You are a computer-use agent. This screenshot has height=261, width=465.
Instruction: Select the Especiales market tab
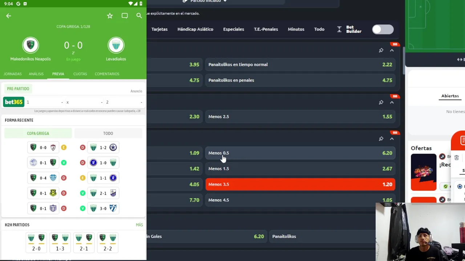[234, 29]
